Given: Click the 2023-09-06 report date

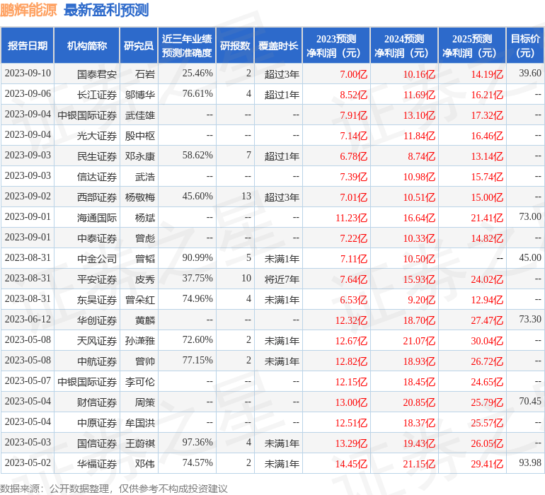Looking at the screenshot, I should point(28,93).
